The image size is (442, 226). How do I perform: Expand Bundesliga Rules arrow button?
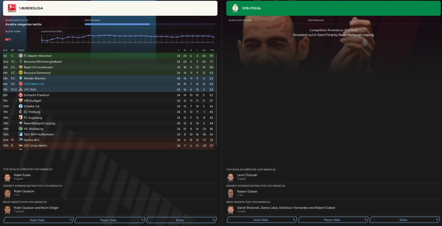pos(214,220)
